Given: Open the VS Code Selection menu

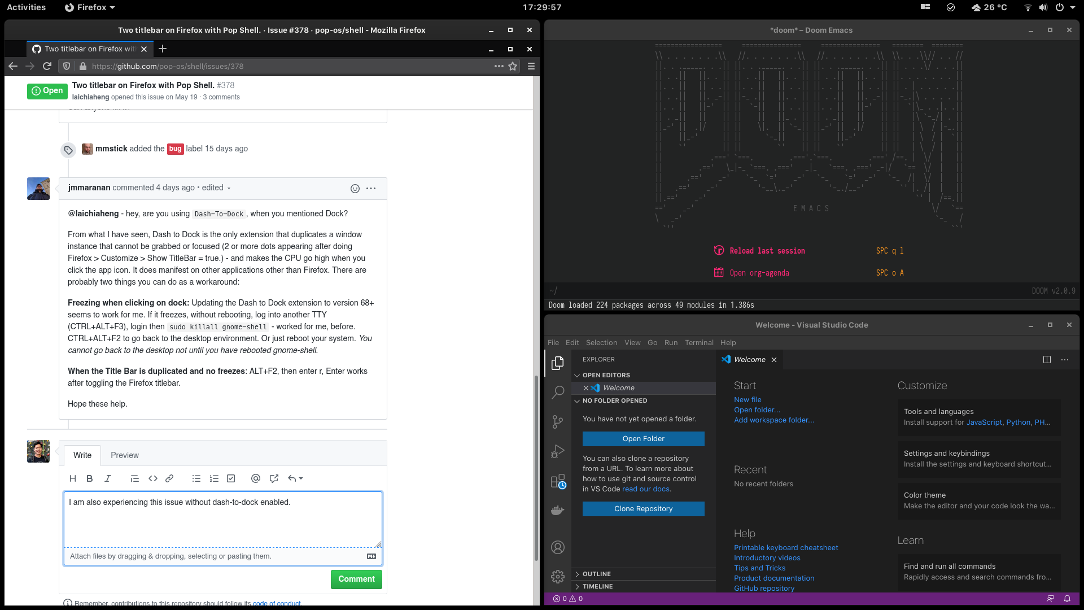Looking at the screenshot, I should point(601,342).
